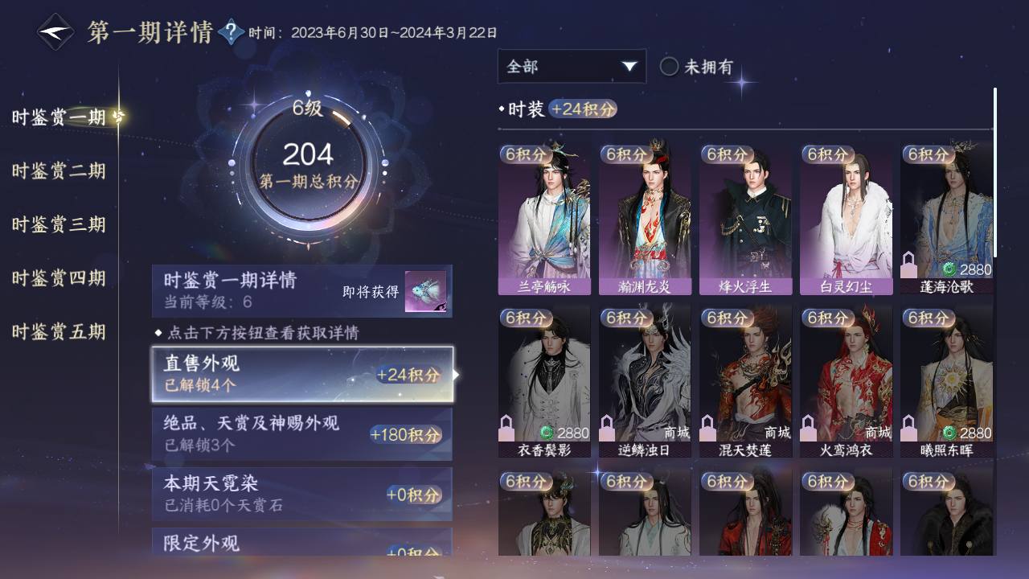This screenshot has height=579, width=1029.
Task: Expand the 绝品、天赏及神赐外观 entry
Action: (x=302, y=434)
